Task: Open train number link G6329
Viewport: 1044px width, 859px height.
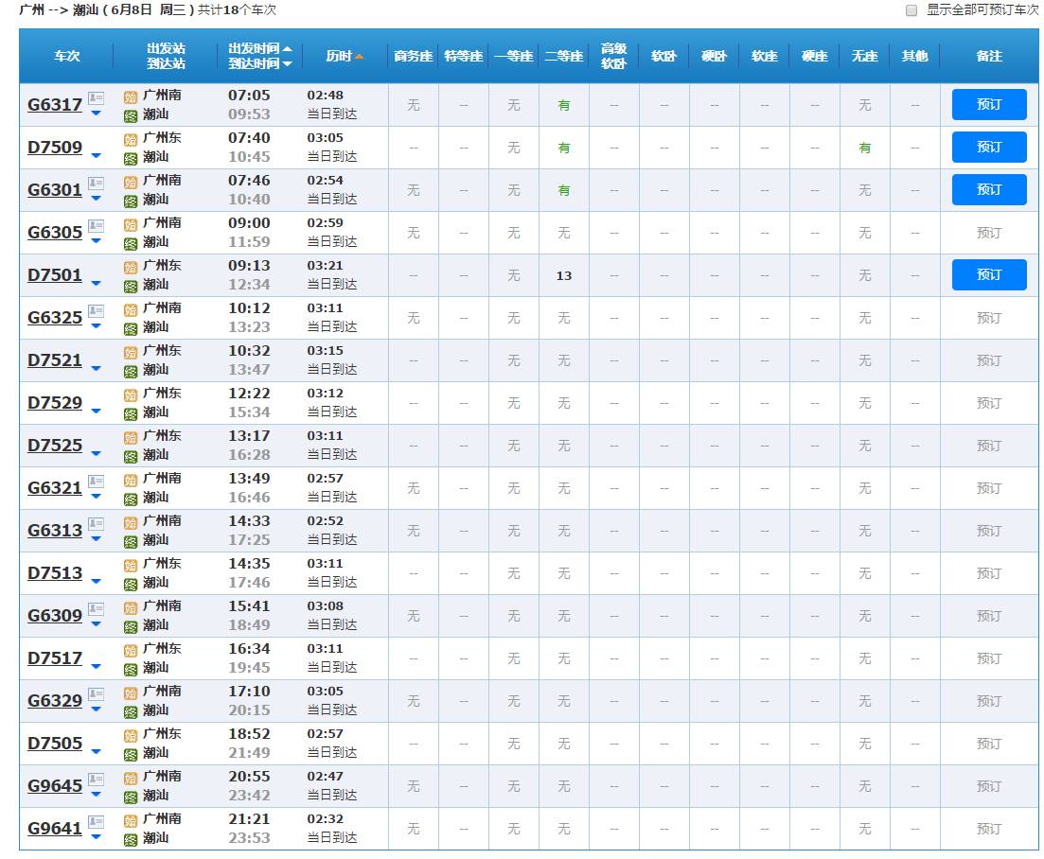Action: point(55,701)
